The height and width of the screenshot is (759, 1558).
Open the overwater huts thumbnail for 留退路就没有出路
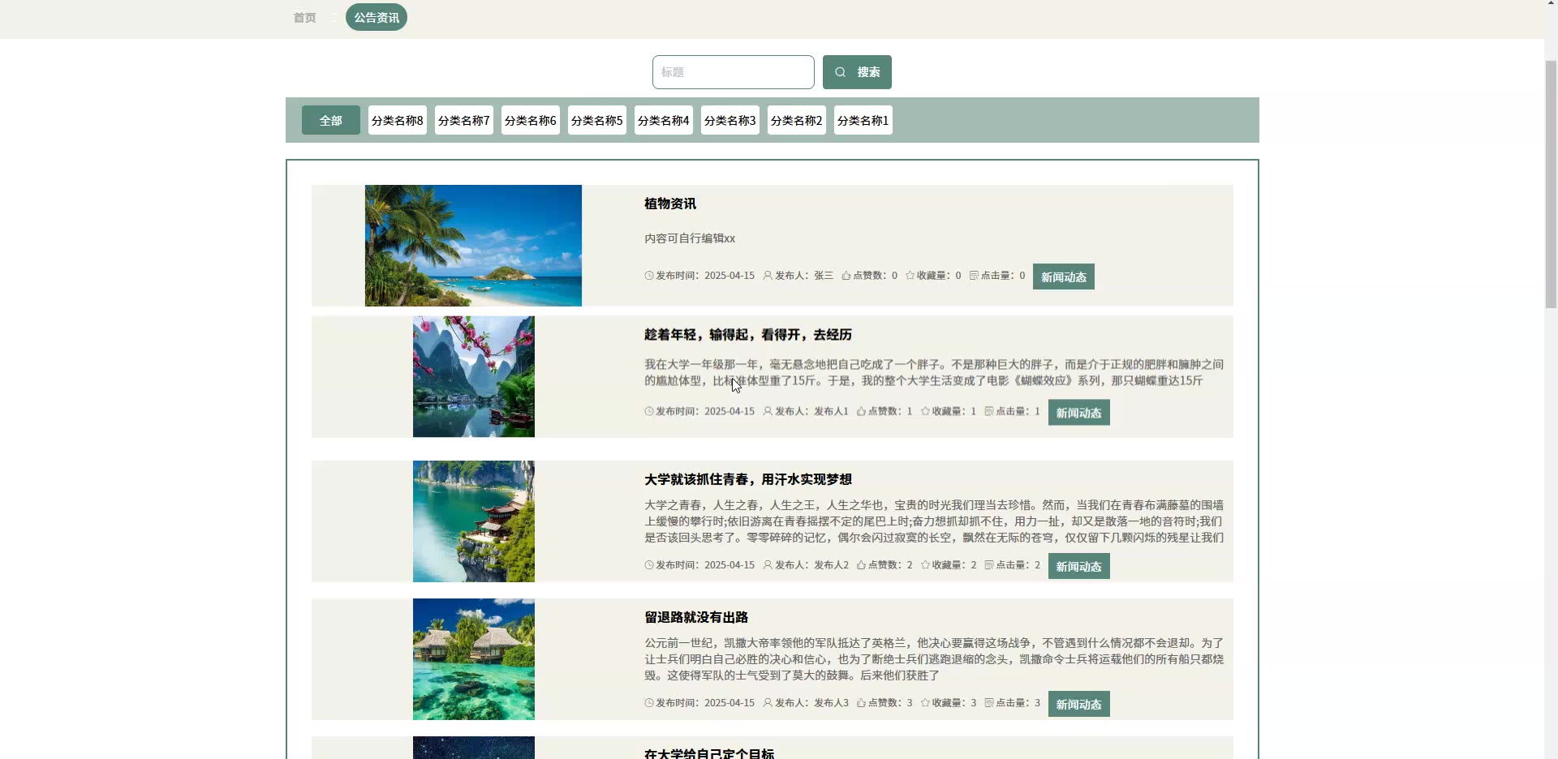pyautogui.click(x=474, y=659)
